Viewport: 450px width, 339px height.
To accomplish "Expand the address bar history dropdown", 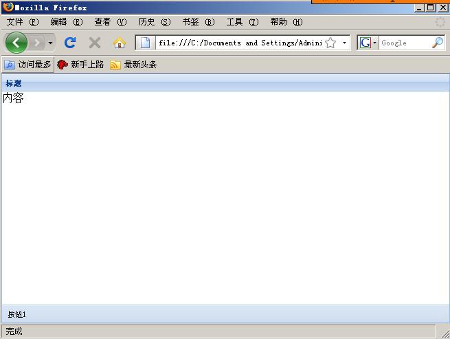I will click(x=344, y=43).
